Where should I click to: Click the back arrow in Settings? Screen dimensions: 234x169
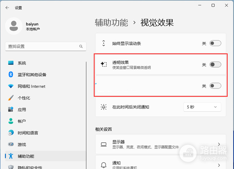(7, 8)
